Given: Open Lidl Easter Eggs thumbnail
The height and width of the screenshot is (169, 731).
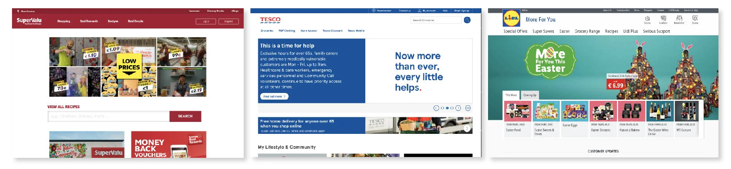Looking at the screenshot, I should [x=575, y=111].
